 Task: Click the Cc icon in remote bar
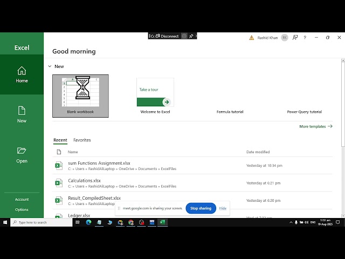click(153, 36)
